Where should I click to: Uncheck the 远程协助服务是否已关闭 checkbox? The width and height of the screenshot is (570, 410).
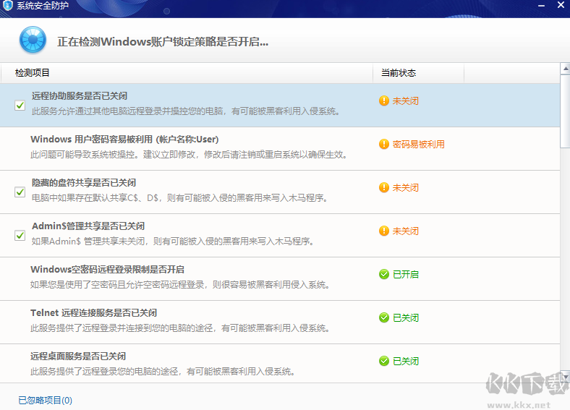tap(20, 106)
